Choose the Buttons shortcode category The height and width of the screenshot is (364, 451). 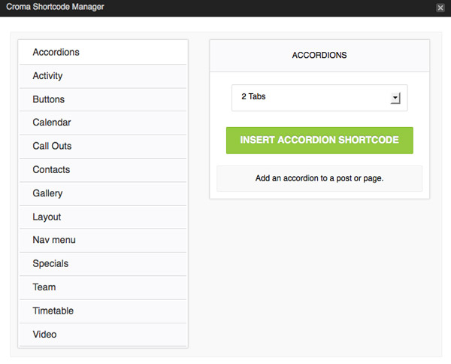pos(103,99)
